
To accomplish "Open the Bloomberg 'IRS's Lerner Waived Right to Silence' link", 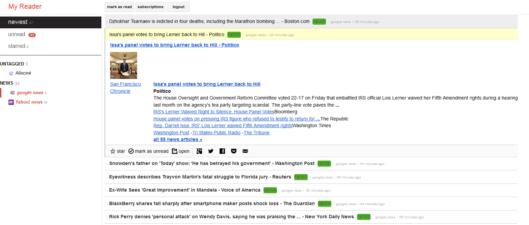I will click(x=214, y=112).
